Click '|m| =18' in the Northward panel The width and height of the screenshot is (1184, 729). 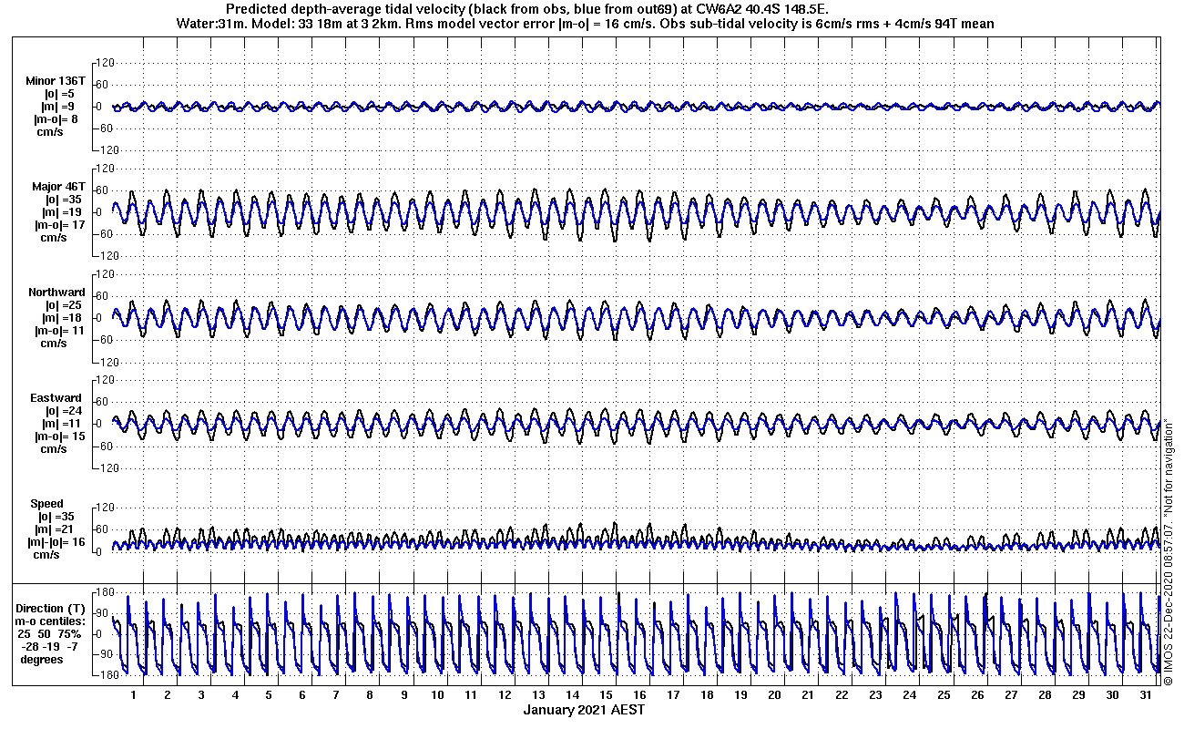click(62, 318)
